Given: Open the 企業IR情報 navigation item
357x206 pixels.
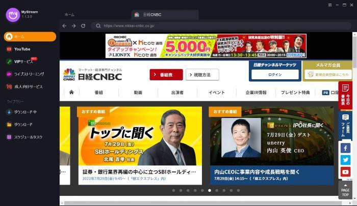Looking at the screenshot, I should pos(256,93).
